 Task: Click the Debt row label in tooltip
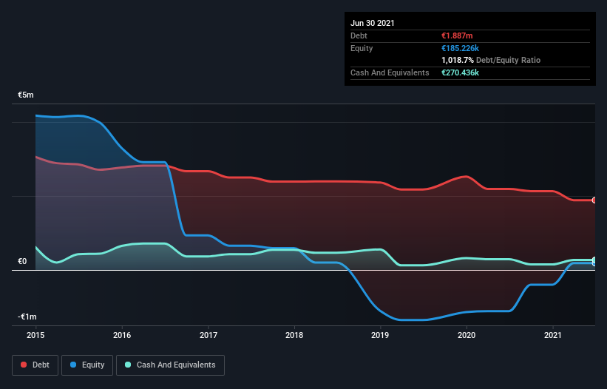point(359,35)
